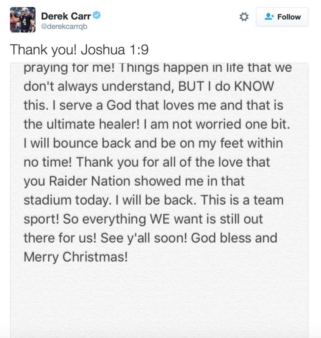This screenshot has width=321, height=338.
Task: Open Derek Carr's profile avatar photo
Action: tap(23, 20)
